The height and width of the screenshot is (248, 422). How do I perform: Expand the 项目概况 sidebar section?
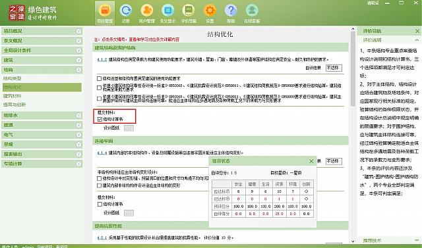[x=78, y=31]
